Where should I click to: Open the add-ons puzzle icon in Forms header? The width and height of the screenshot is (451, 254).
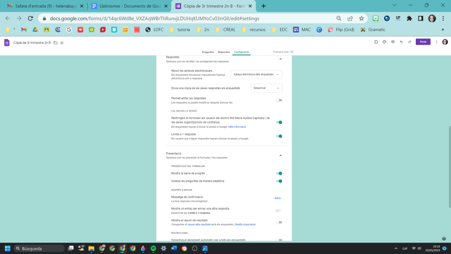pyautogui.click(x=376, y=42)
